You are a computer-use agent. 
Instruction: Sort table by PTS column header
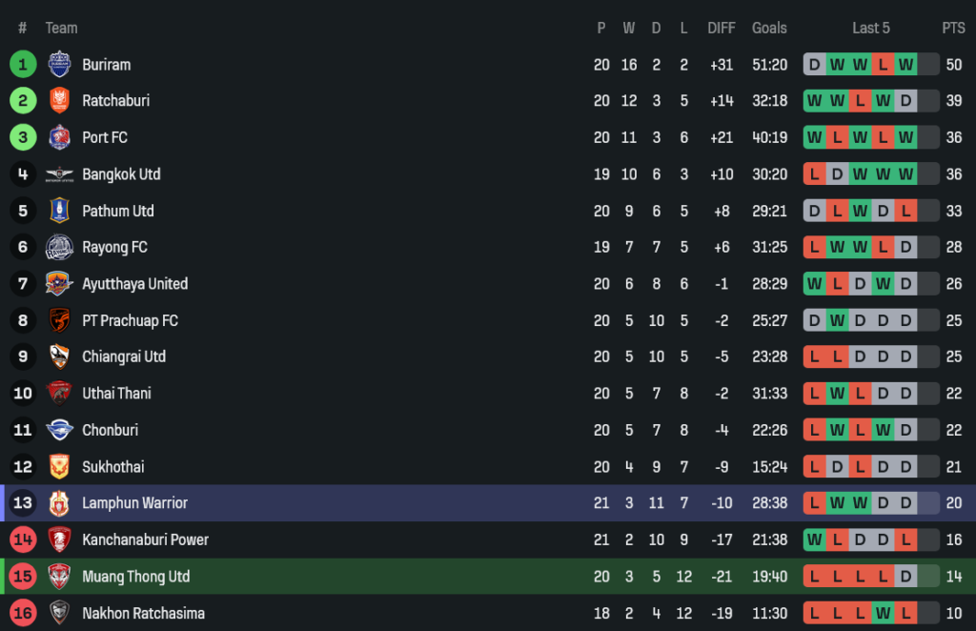pyautogui.click(x=953, y=29)
